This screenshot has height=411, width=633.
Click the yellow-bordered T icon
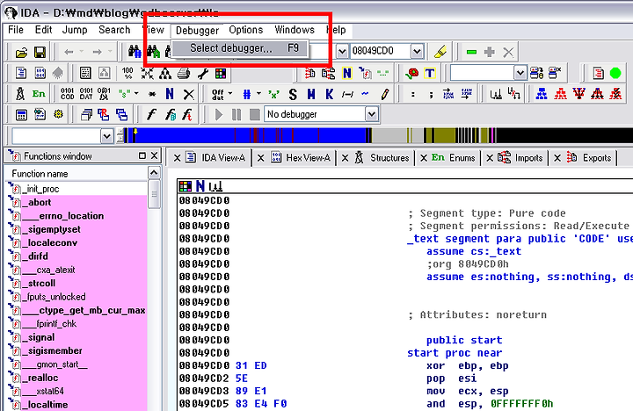[430, 73]
